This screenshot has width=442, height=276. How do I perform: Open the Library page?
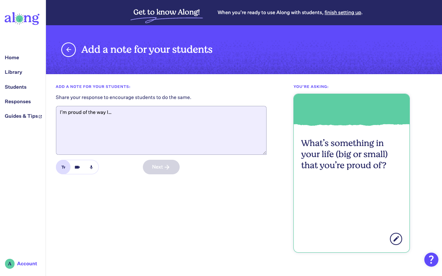pos(13,72)
